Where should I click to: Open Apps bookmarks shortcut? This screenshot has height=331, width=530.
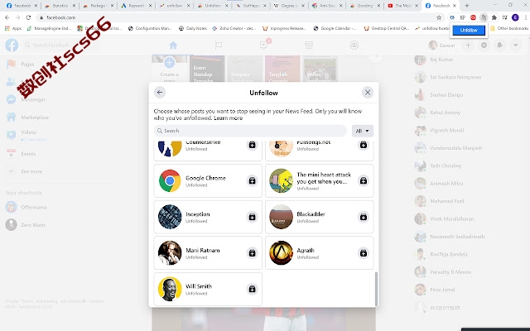(x=13, y=28)
